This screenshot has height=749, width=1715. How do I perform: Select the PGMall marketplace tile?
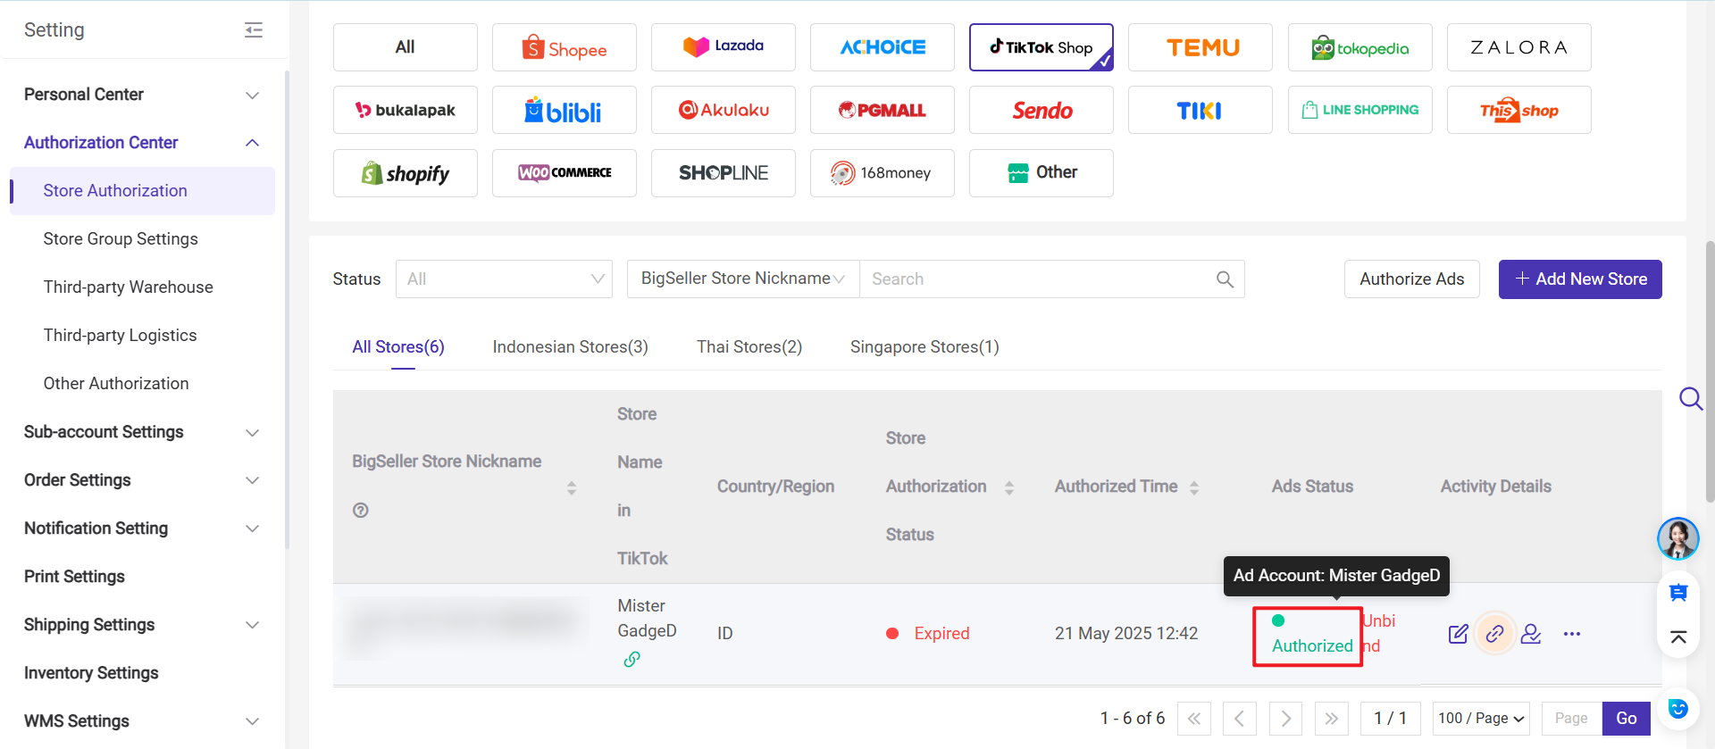tap(883, 110)
